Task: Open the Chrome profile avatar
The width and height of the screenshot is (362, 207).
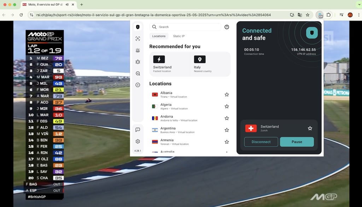Action: 350,15
